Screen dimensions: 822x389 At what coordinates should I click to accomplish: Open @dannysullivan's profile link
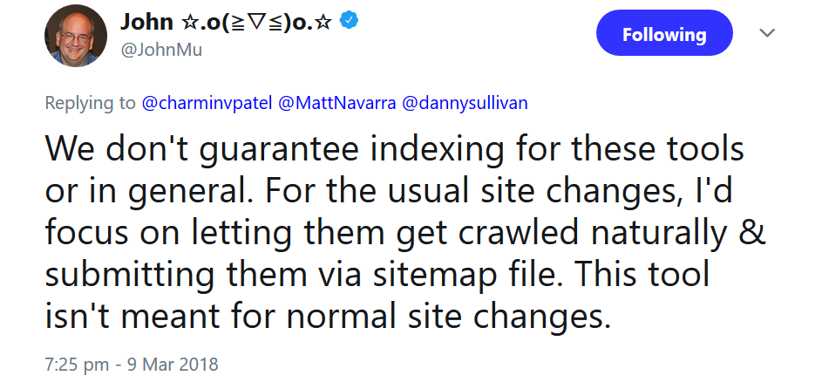tap(464, 103)
